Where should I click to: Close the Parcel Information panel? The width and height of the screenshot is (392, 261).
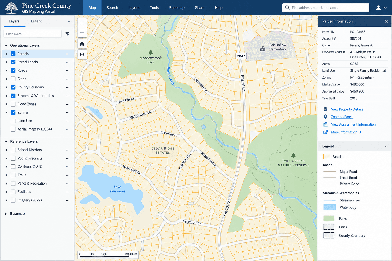click(x=386, y=21)
